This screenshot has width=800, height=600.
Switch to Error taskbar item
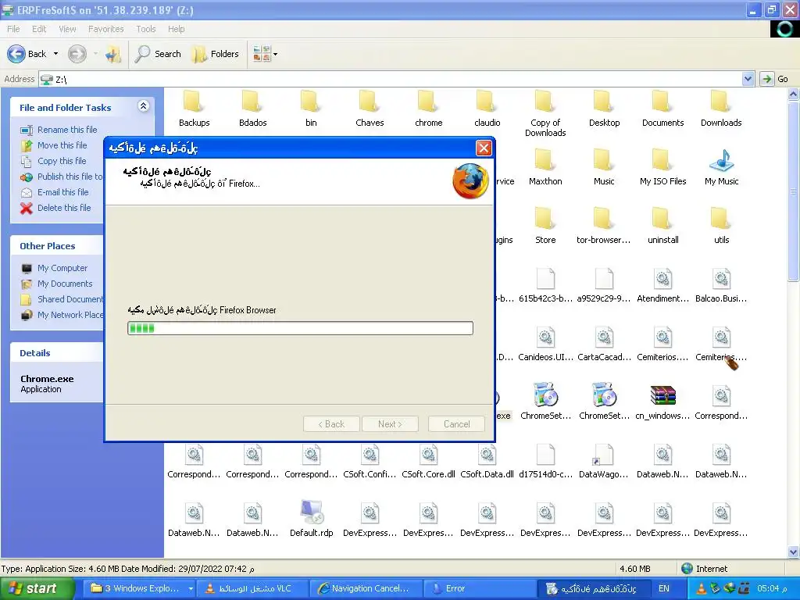[x=480, y=589]
